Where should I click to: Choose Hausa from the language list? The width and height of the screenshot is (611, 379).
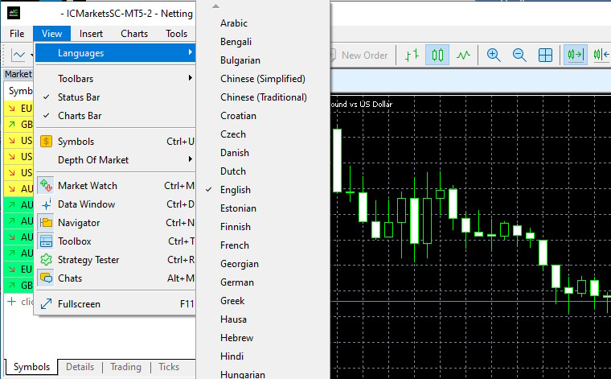264,319
